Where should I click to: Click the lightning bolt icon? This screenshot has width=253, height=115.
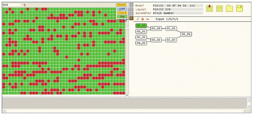click(x=138, y=19)
